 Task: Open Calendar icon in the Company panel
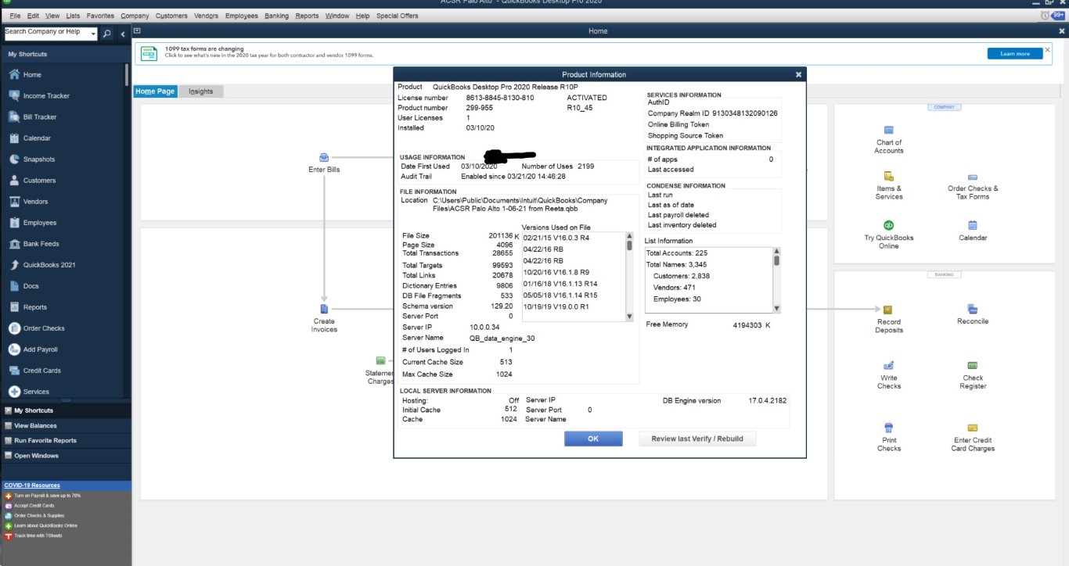click(973, 225)
